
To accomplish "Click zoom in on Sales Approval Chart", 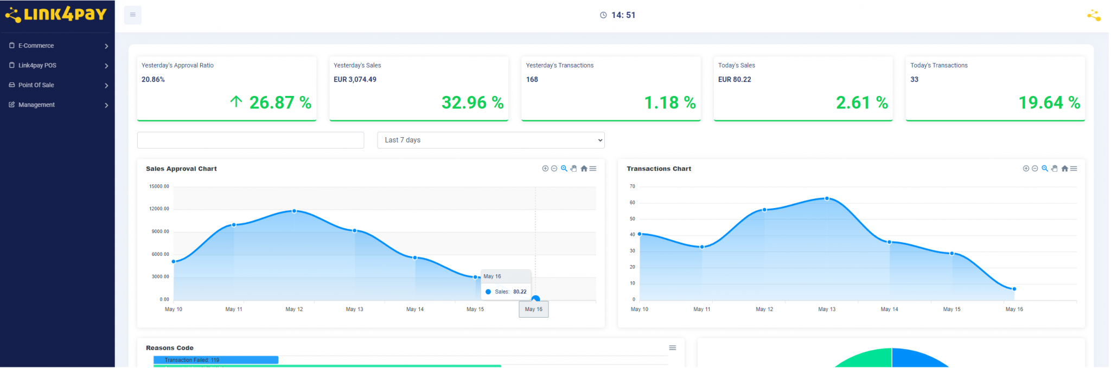I will [545, 169].
